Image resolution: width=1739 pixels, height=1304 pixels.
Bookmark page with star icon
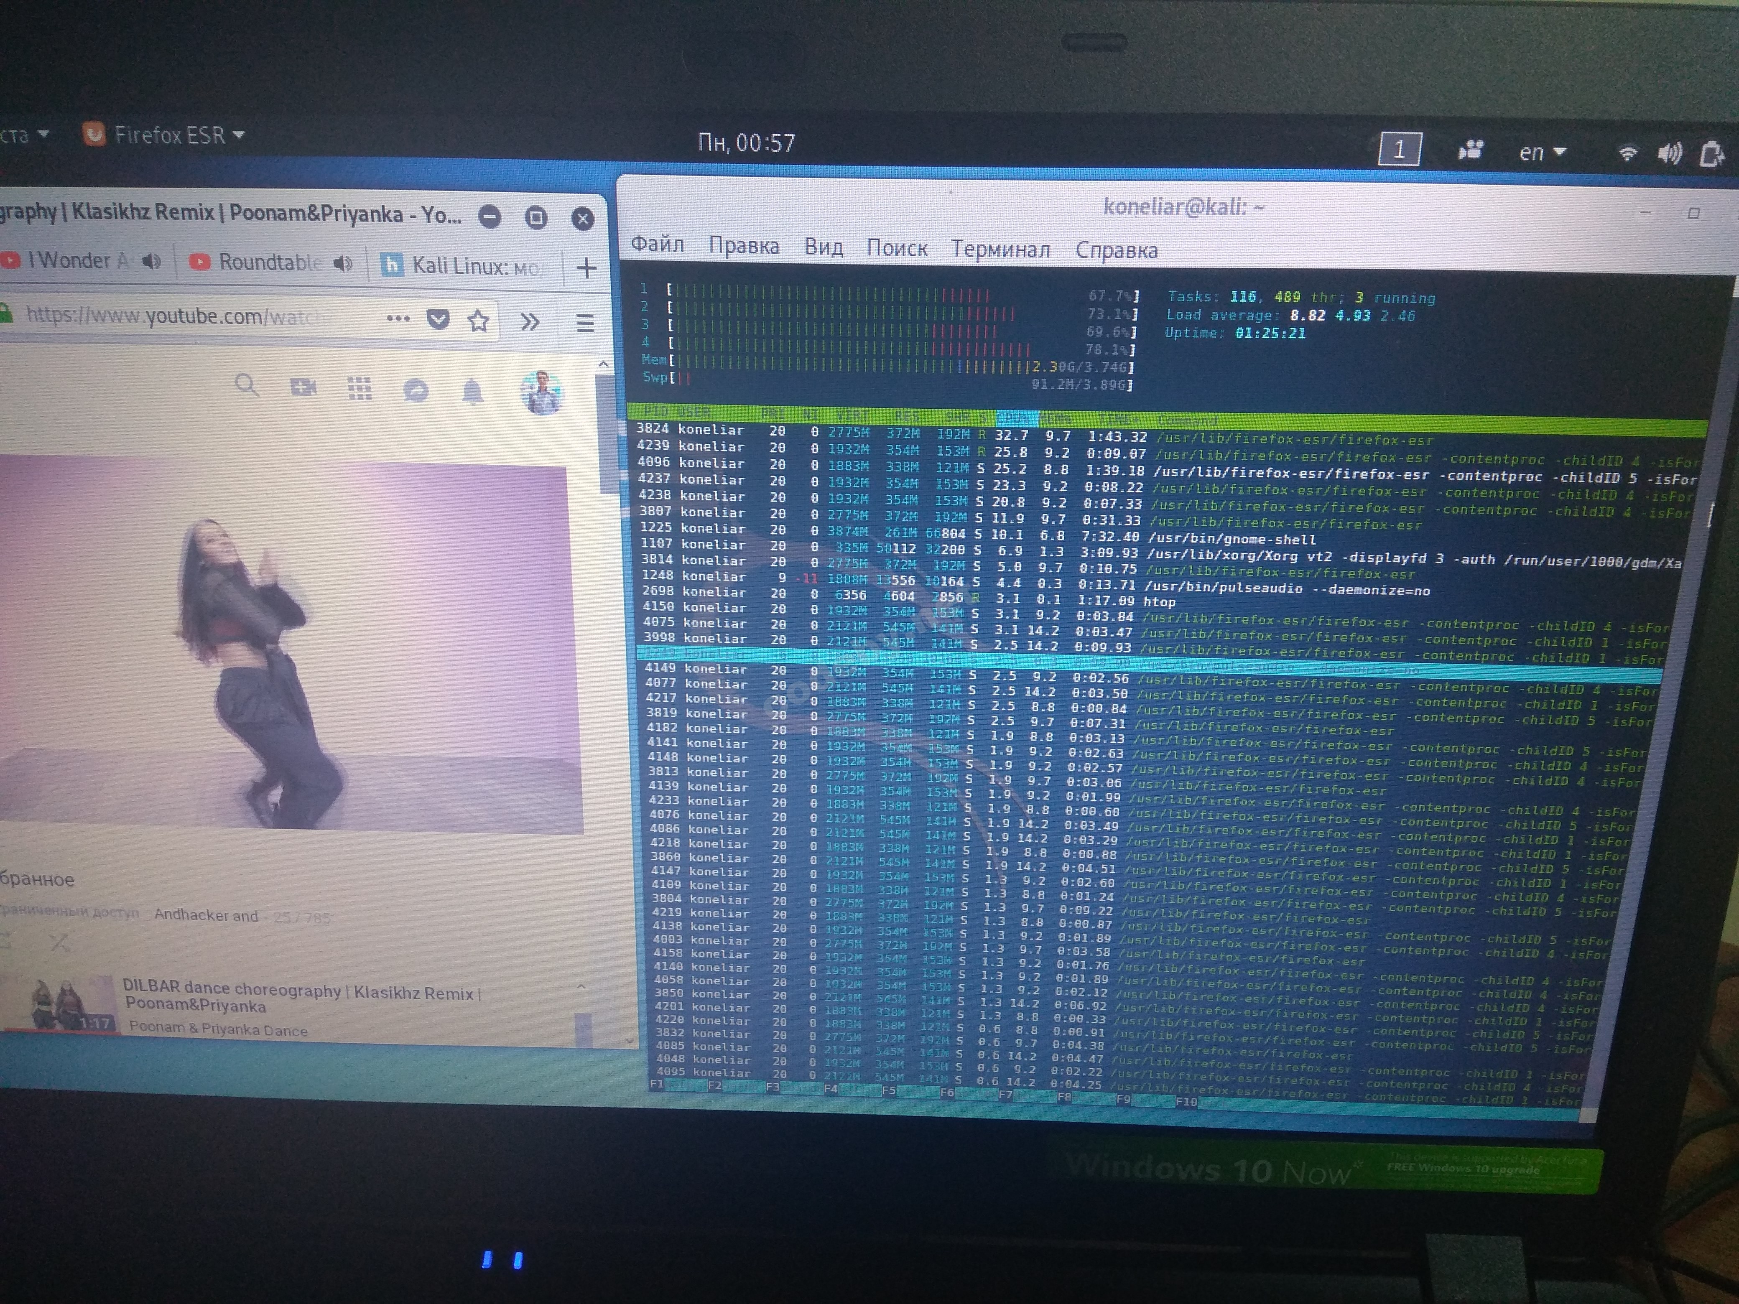(479, 321)
